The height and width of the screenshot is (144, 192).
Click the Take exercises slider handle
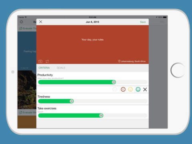(x=101, y=116)
